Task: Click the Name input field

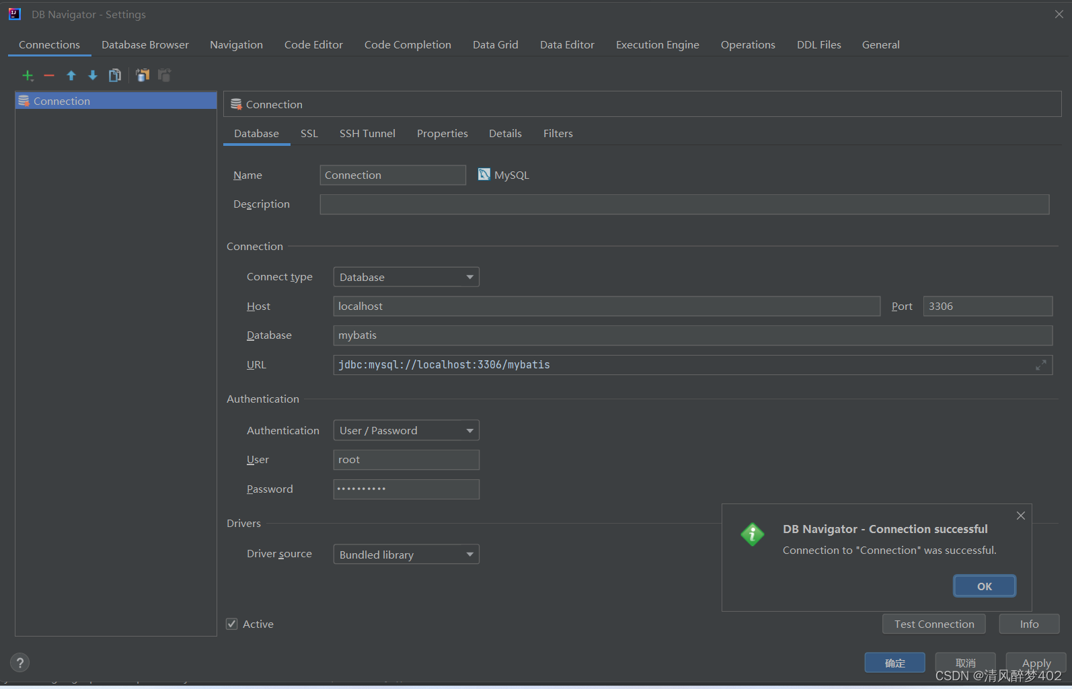Action: pyautogui.click(x=393, y=175)
